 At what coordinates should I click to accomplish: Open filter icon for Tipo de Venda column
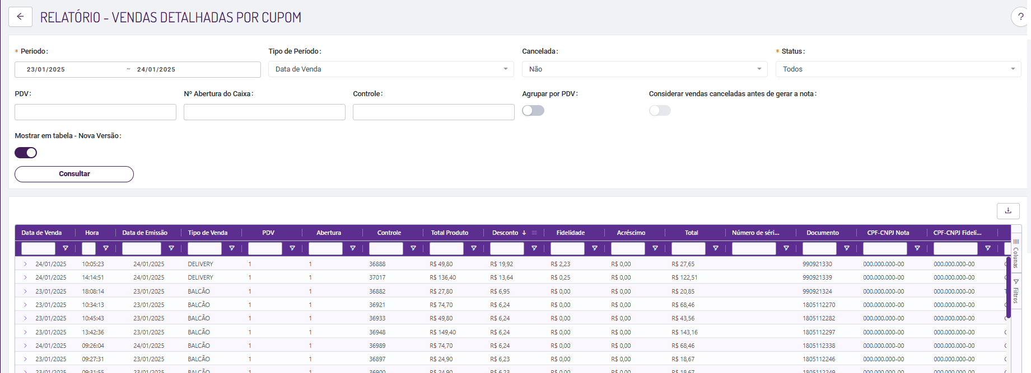[x=232, y=248]
